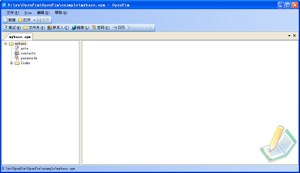
Task: Click the note pencil icon in tree
Action: (17, 48)
